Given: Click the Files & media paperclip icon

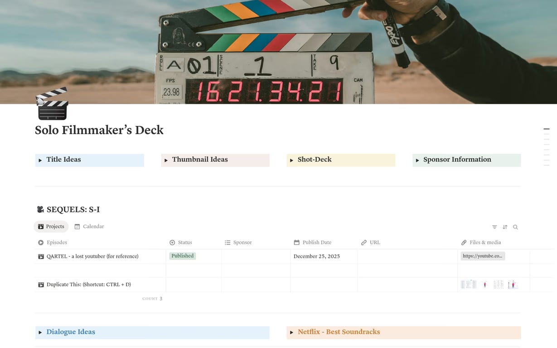Looking at the screenshot, I should 464,242.
